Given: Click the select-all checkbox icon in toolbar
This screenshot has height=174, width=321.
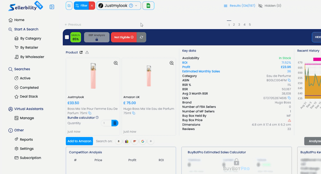Looking at the screenshot, I should click(69, 6).
